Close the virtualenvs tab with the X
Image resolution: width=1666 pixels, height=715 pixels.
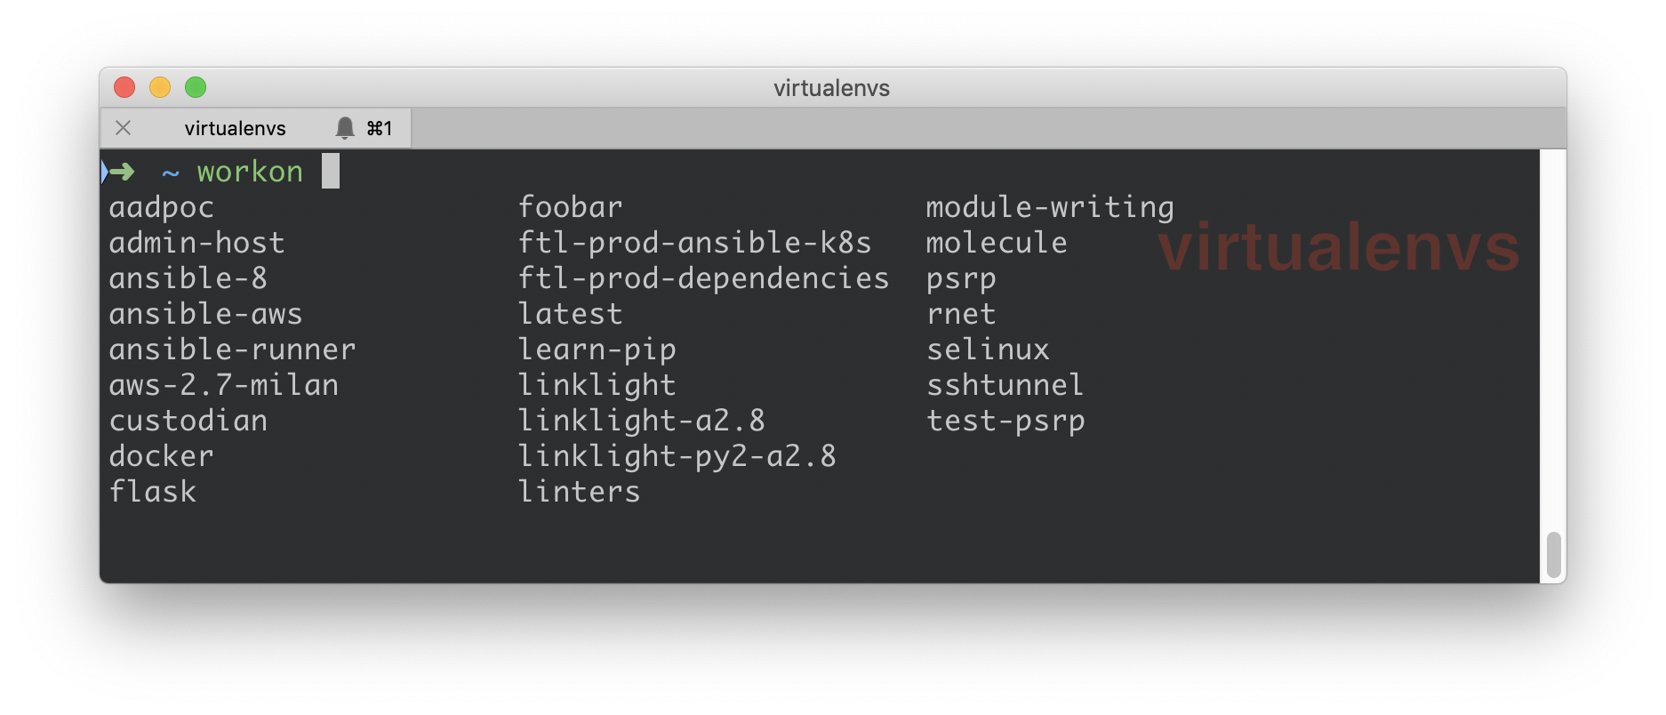pyautogui.click(x=124, y=127)
